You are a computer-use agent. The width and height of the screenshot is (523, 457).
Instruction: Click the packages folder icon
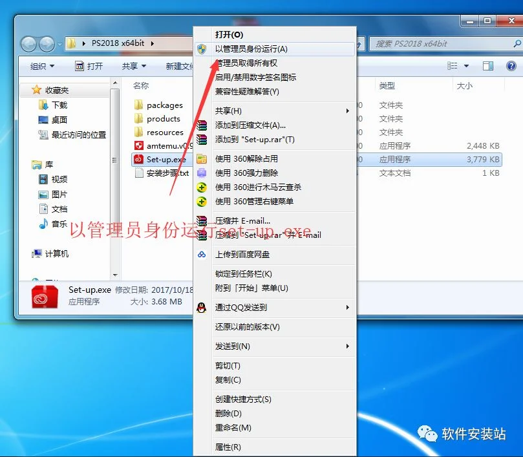[x=138, y=105]
